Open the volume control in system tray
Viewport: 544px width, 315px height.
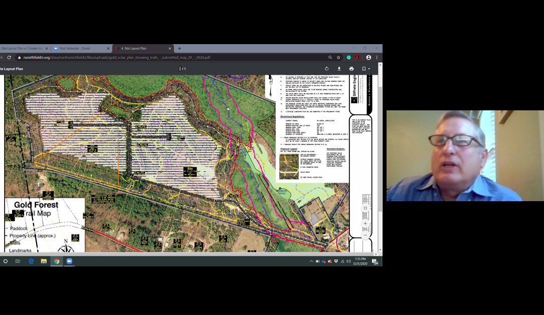348,261
